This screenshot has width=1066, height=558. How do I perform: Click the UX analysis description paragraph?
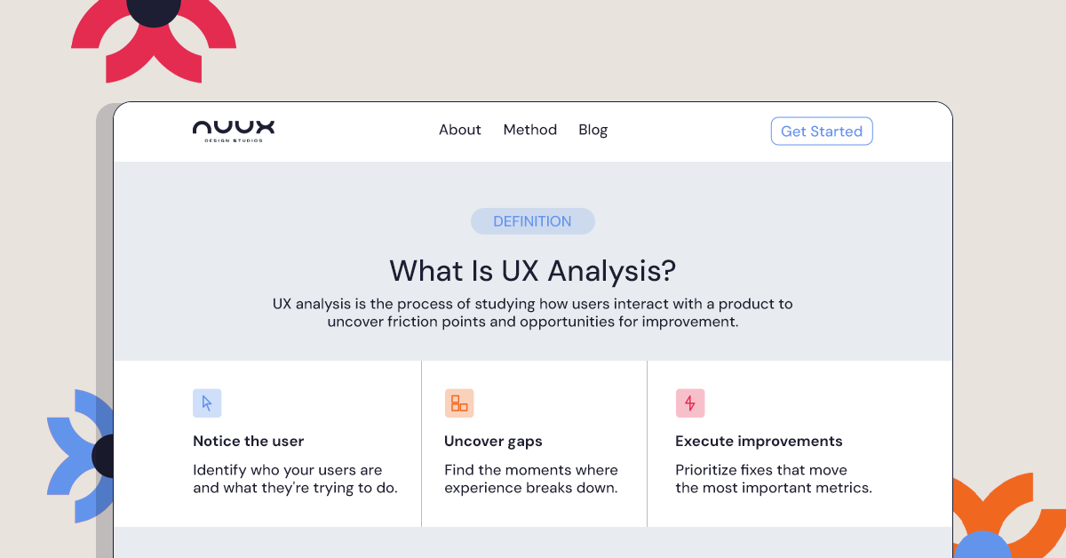pos(532,312)
